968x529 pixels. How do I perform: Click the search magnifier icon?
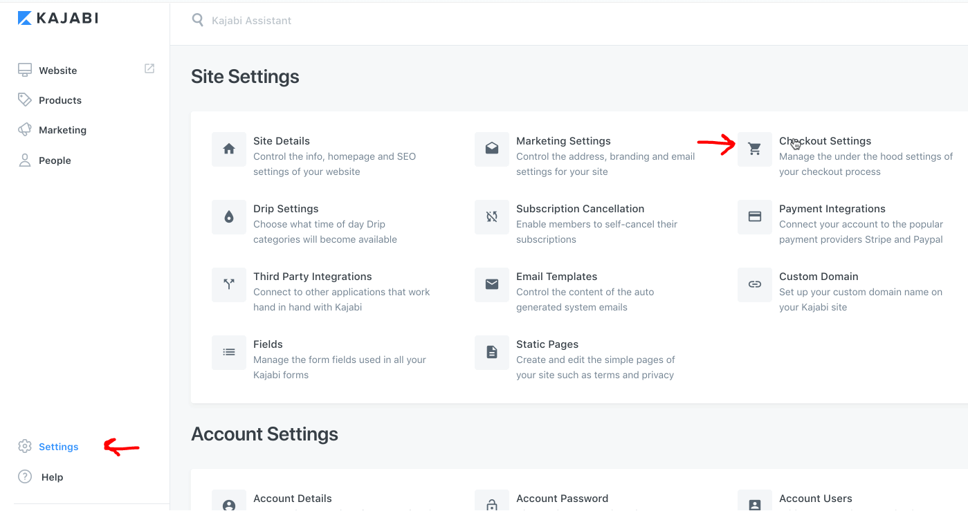198,20
